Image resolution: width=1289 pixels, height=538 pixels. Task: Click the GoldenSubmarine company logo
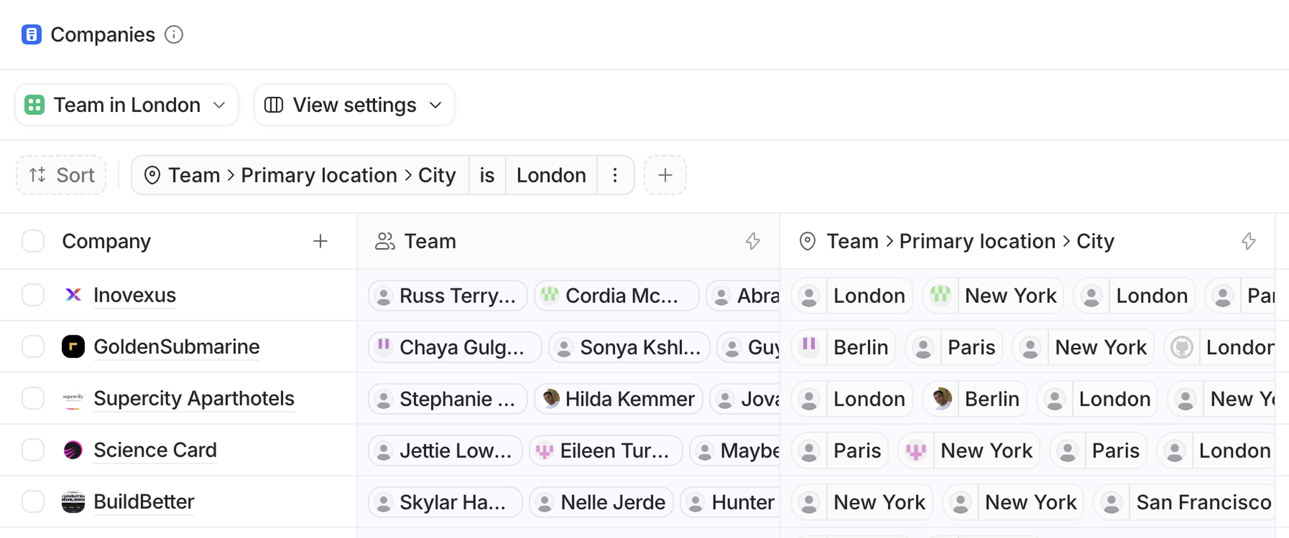coord(73,347)
